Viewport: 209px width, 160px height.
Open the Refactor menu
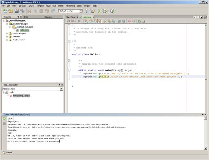point(40,6)
